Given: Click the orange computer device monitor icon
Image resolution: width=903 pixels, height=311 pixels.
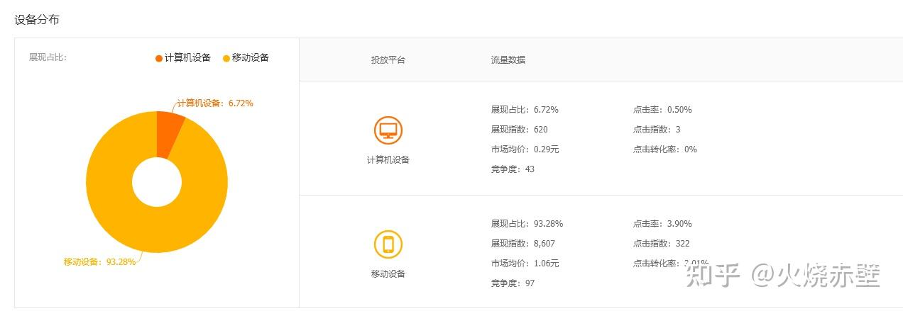Looking at the screenshot, I should pos(388,130).
